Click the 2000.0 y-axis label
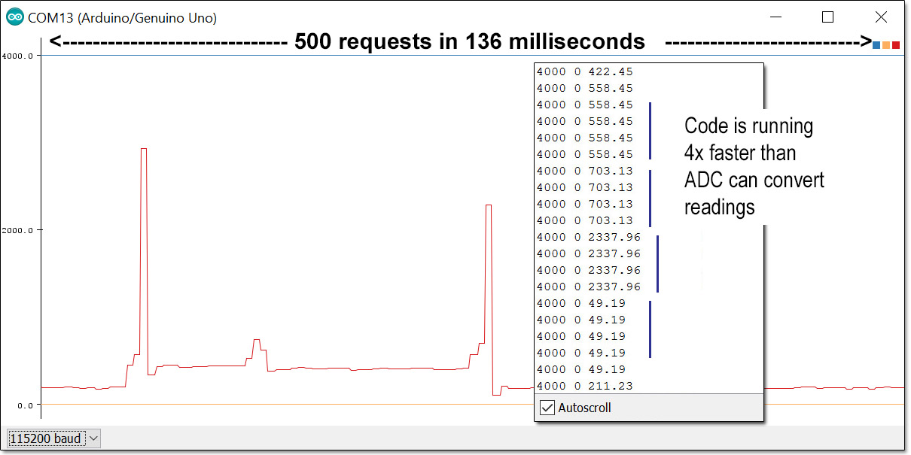The height and width of the screenshot is (455, 911). (18, 230)
